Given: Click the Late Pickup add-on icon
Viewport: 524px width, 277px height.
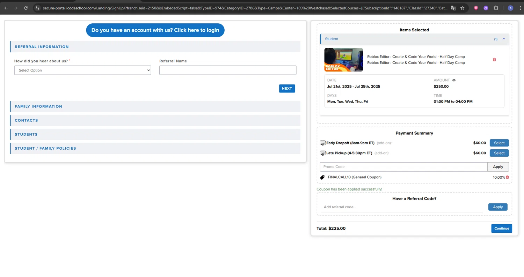Looking at the screenshot, I should (322, 153).
